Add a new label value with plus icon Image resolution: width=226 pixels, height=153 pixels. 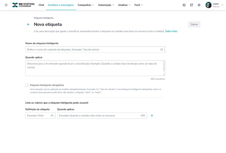(x=152, y=116)
